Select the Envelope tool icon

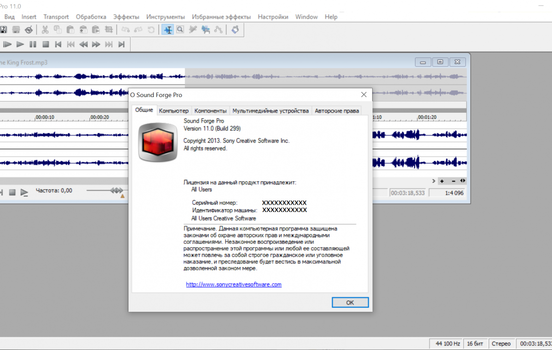218,30
